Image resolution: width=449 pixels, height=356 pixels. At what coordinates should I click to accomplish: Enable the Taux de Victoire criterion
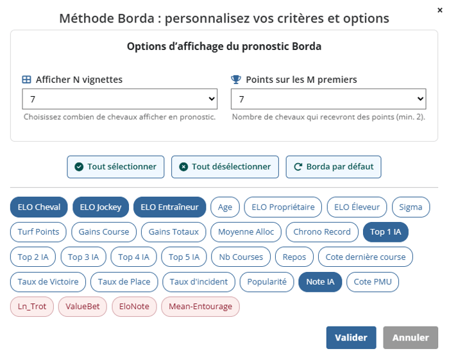[48, 282]
